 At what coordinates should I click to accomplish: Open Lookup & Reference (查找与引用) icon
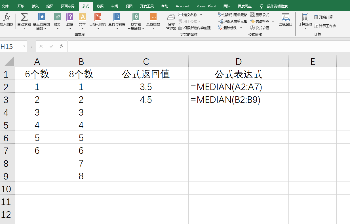click(x=117, y=17)
